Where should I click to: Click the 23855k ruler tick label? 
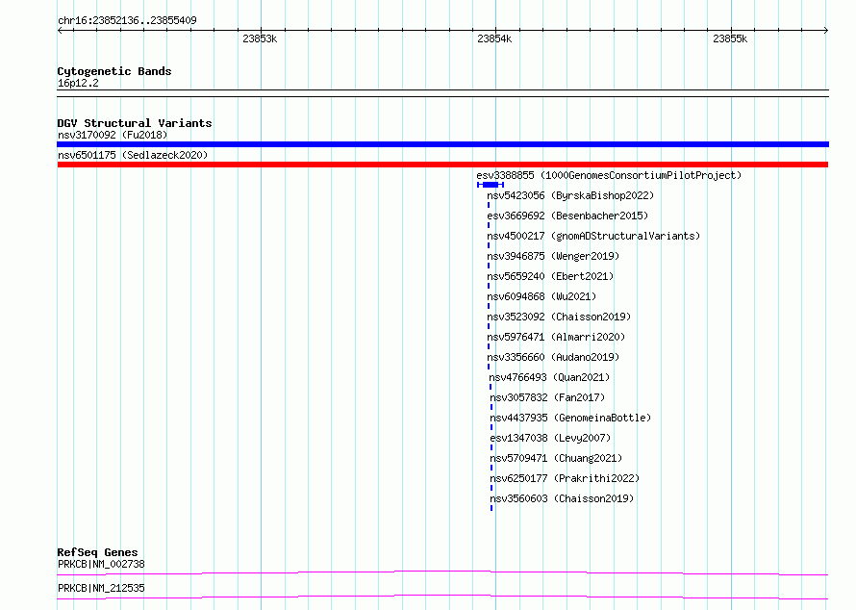[730, 38]
